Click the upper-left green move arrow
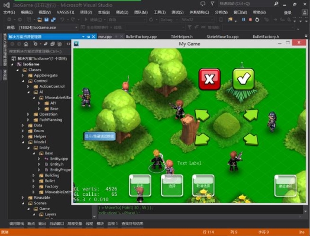The width and height of the screenshot is (310, 236). 202,115
